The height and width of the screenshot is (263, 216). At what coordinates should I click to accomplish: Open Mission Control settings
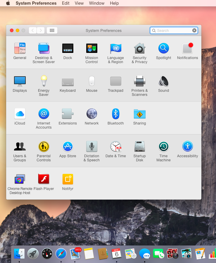click(91, 49)
